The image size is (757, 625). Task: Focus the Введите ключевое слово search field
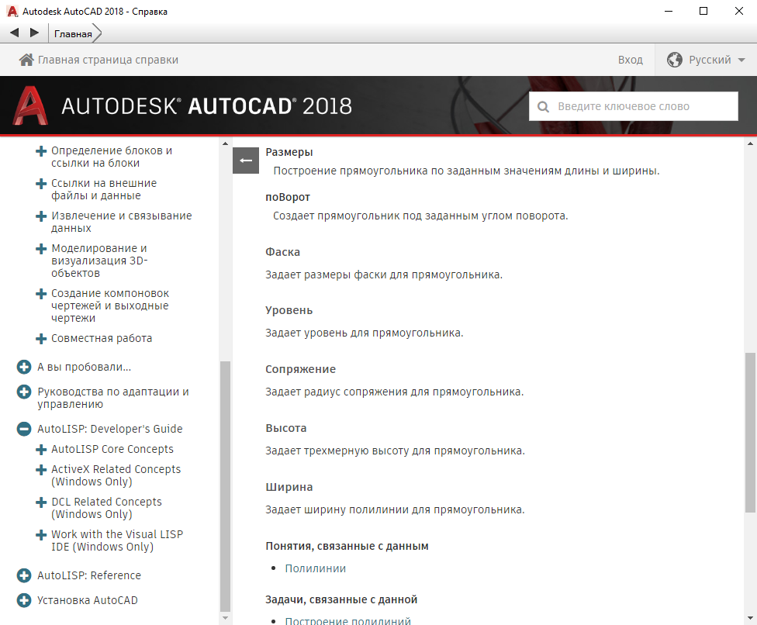point(634,106)
